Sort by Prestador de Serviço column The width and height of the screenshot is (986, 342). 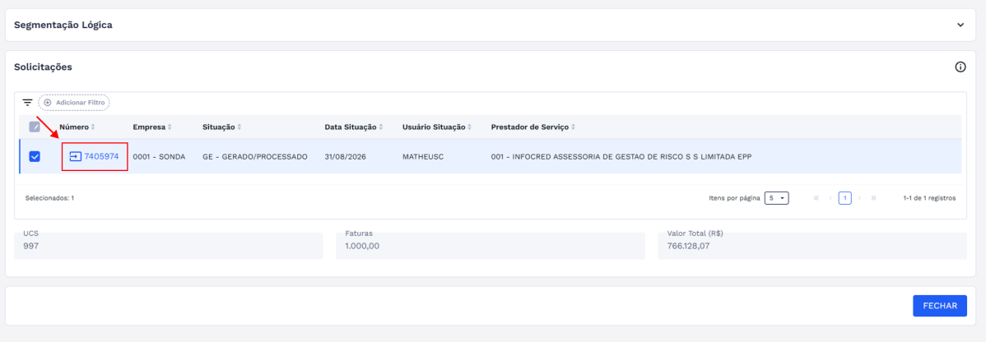coord(533,127)
